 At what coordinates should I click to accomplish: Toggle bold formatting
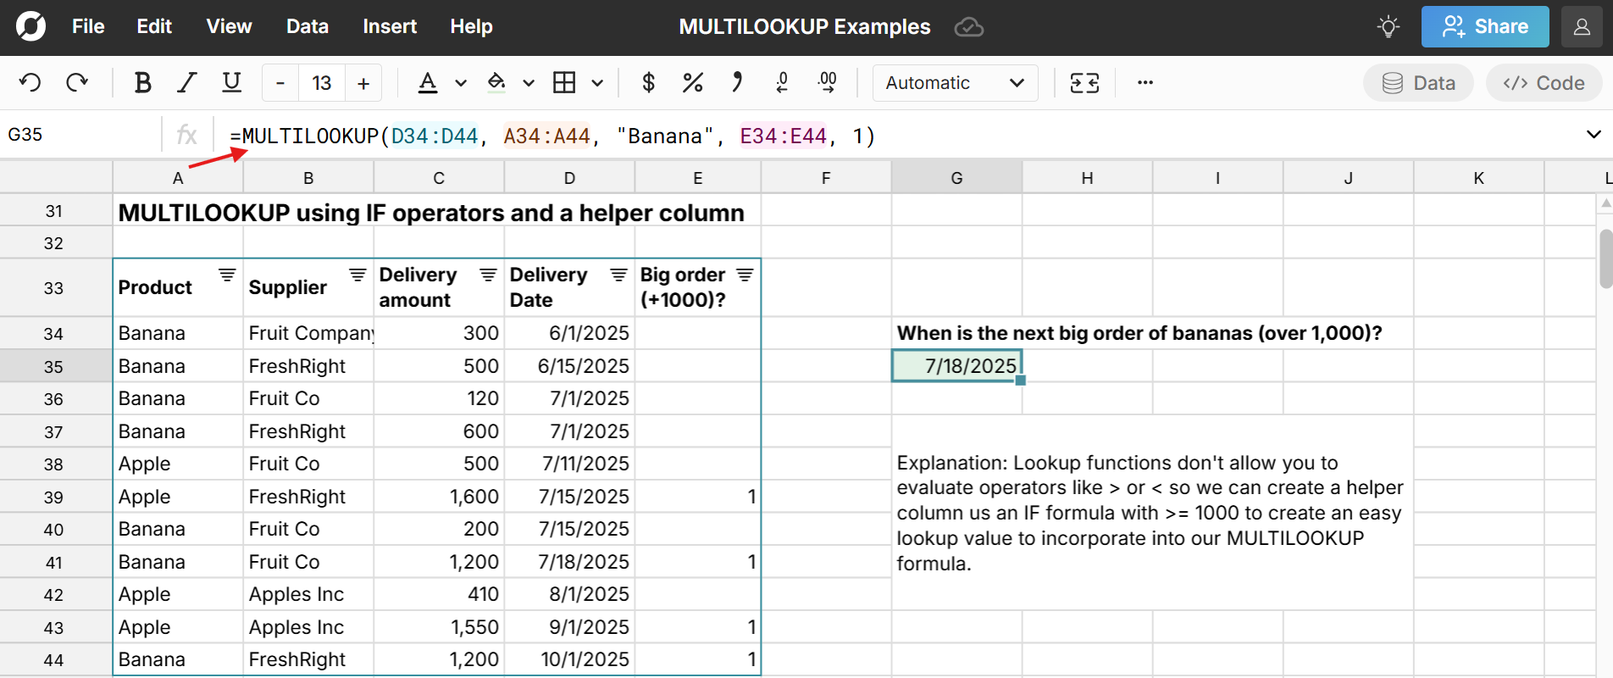142,83
